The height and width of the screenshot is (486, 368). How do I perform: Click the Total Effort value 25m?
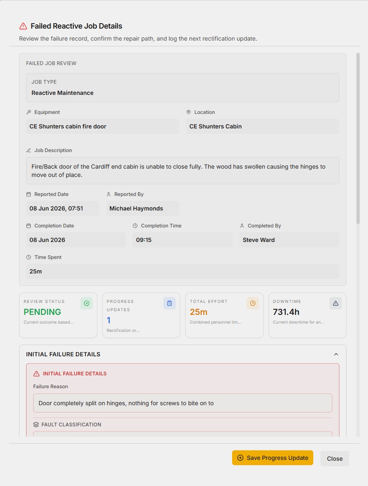(199, 312)
